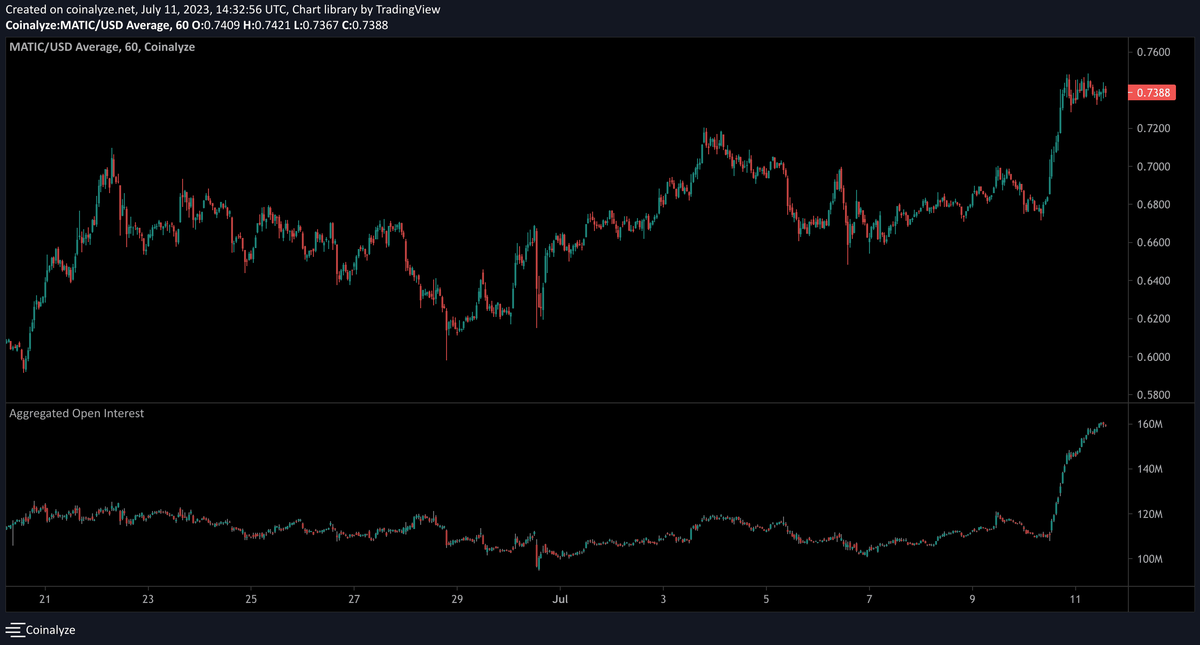Click the date label 29 on time axis
1200x645 pixels.
(457, 599)
